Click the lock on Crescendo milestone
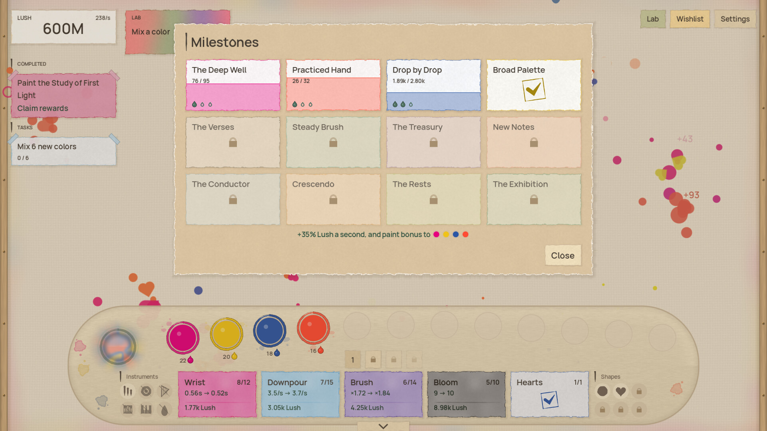 pos(333,199)
